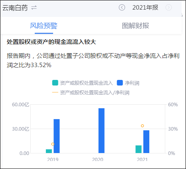Click orange line marker in legend
This screenshot has height=169, width=186.
click(x=55, y=92)
